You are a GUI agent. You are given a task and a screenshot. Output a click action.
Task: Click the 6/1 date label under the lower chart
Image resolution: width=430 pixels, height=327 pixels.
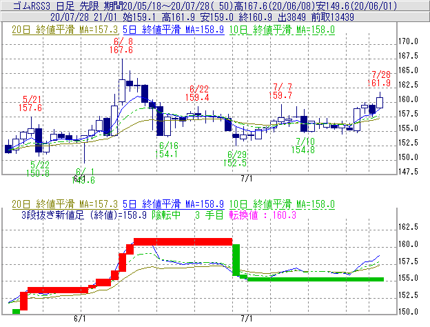[x=80, y=319]
